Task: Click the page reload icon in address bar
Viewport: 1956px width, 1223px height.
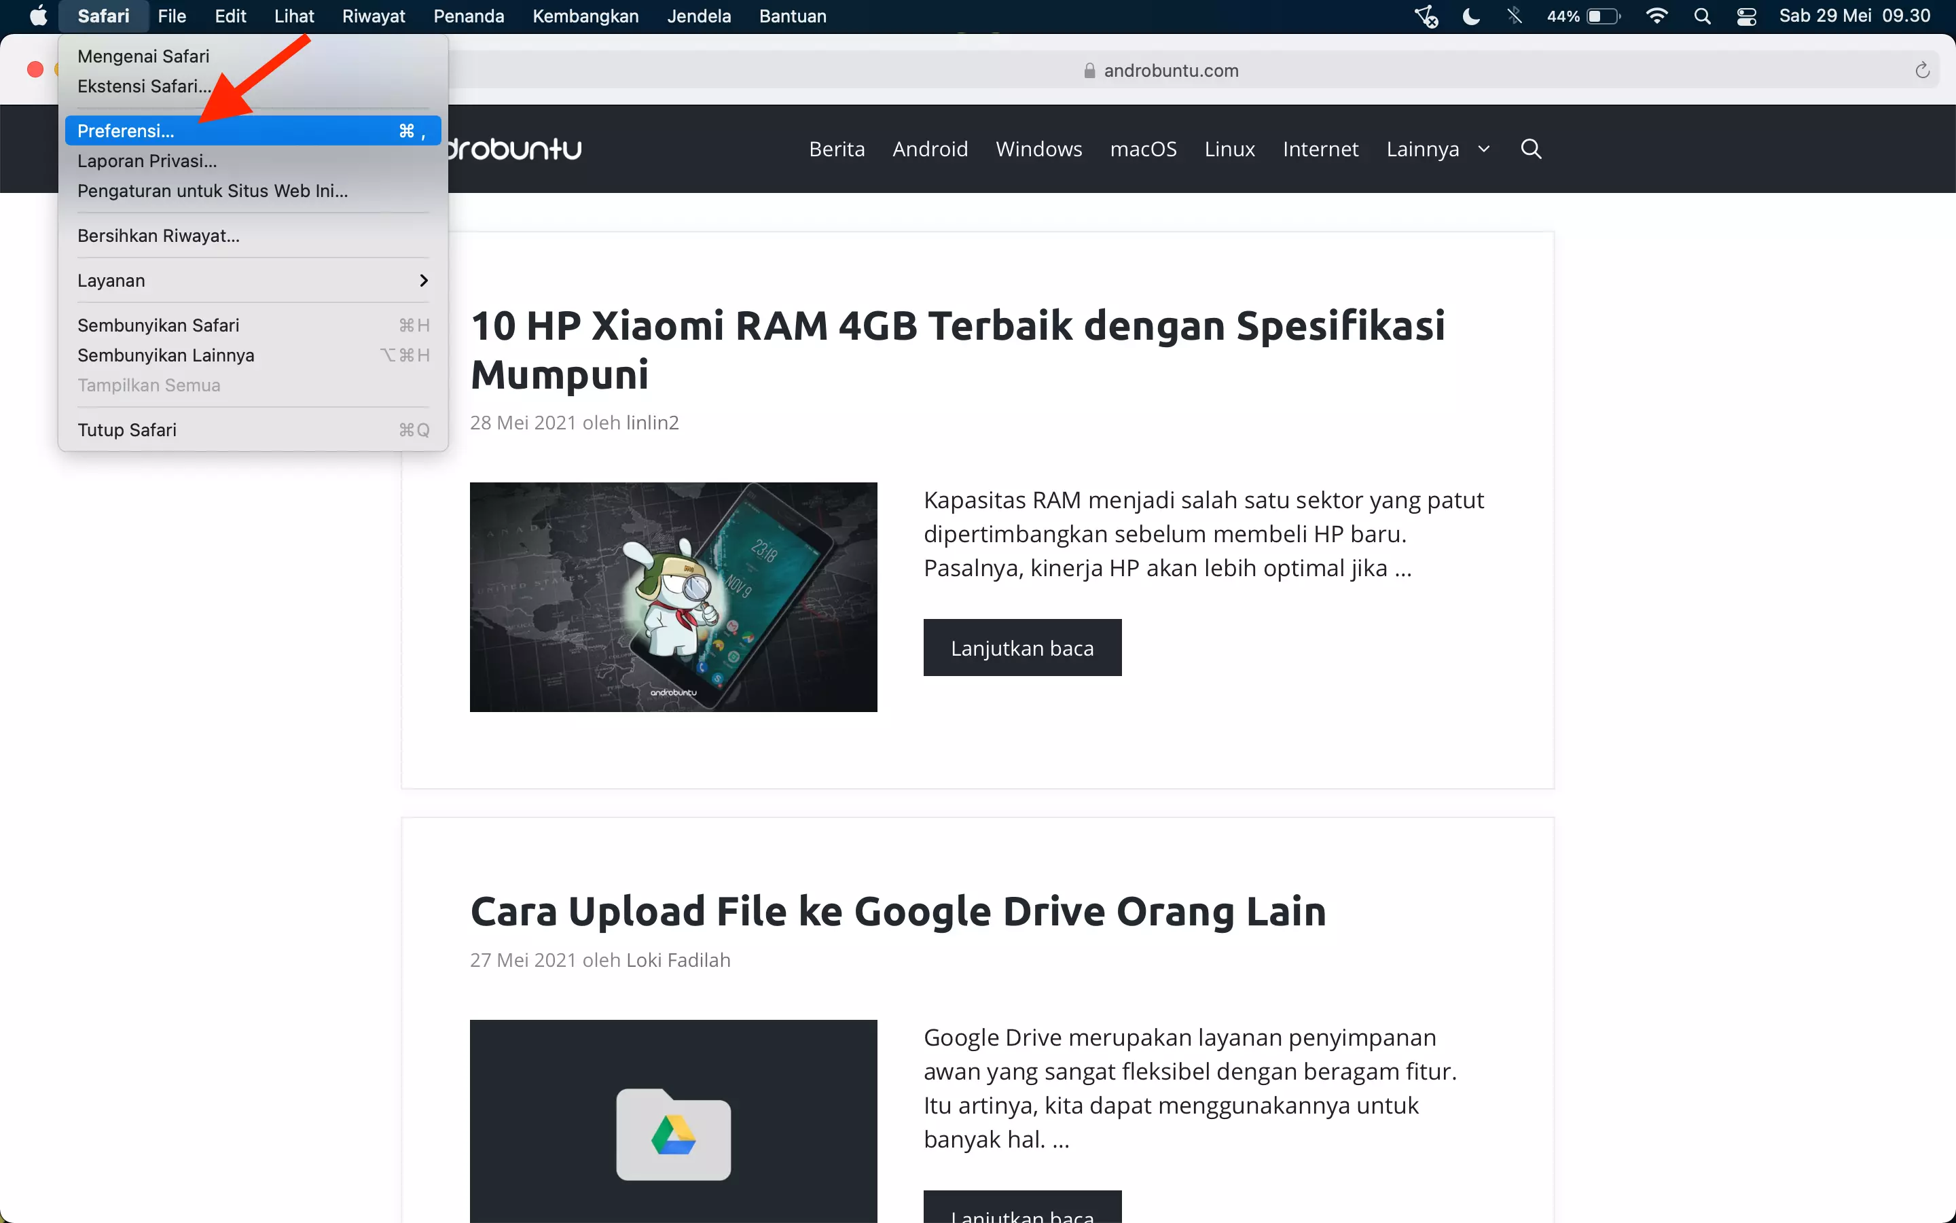Action: [x=1921, y=69]
